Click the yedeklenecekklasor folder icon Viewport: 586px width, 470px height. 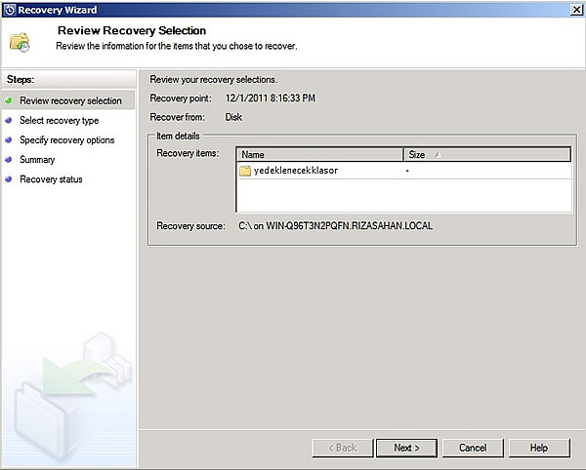click(x=245, y=171)
